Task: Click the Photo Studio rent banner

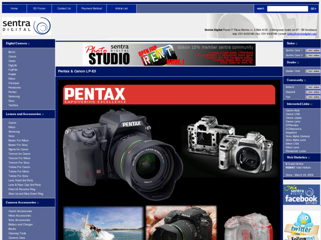Action: click(x=169, y=55)
